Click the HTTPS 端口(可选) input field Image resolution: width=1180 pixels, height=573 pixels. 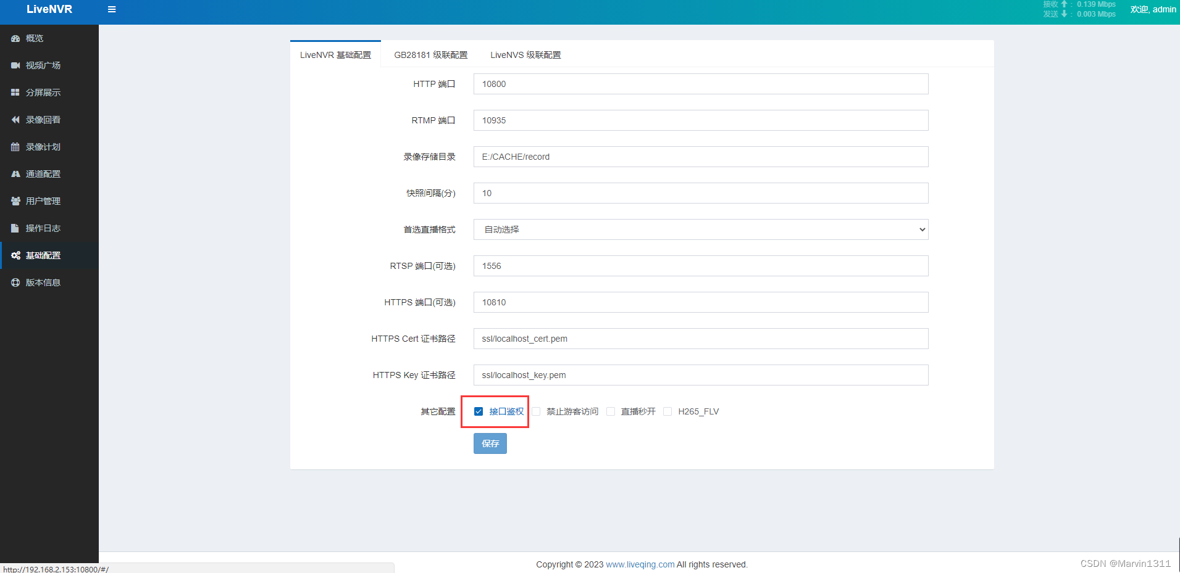click(701, 302)
